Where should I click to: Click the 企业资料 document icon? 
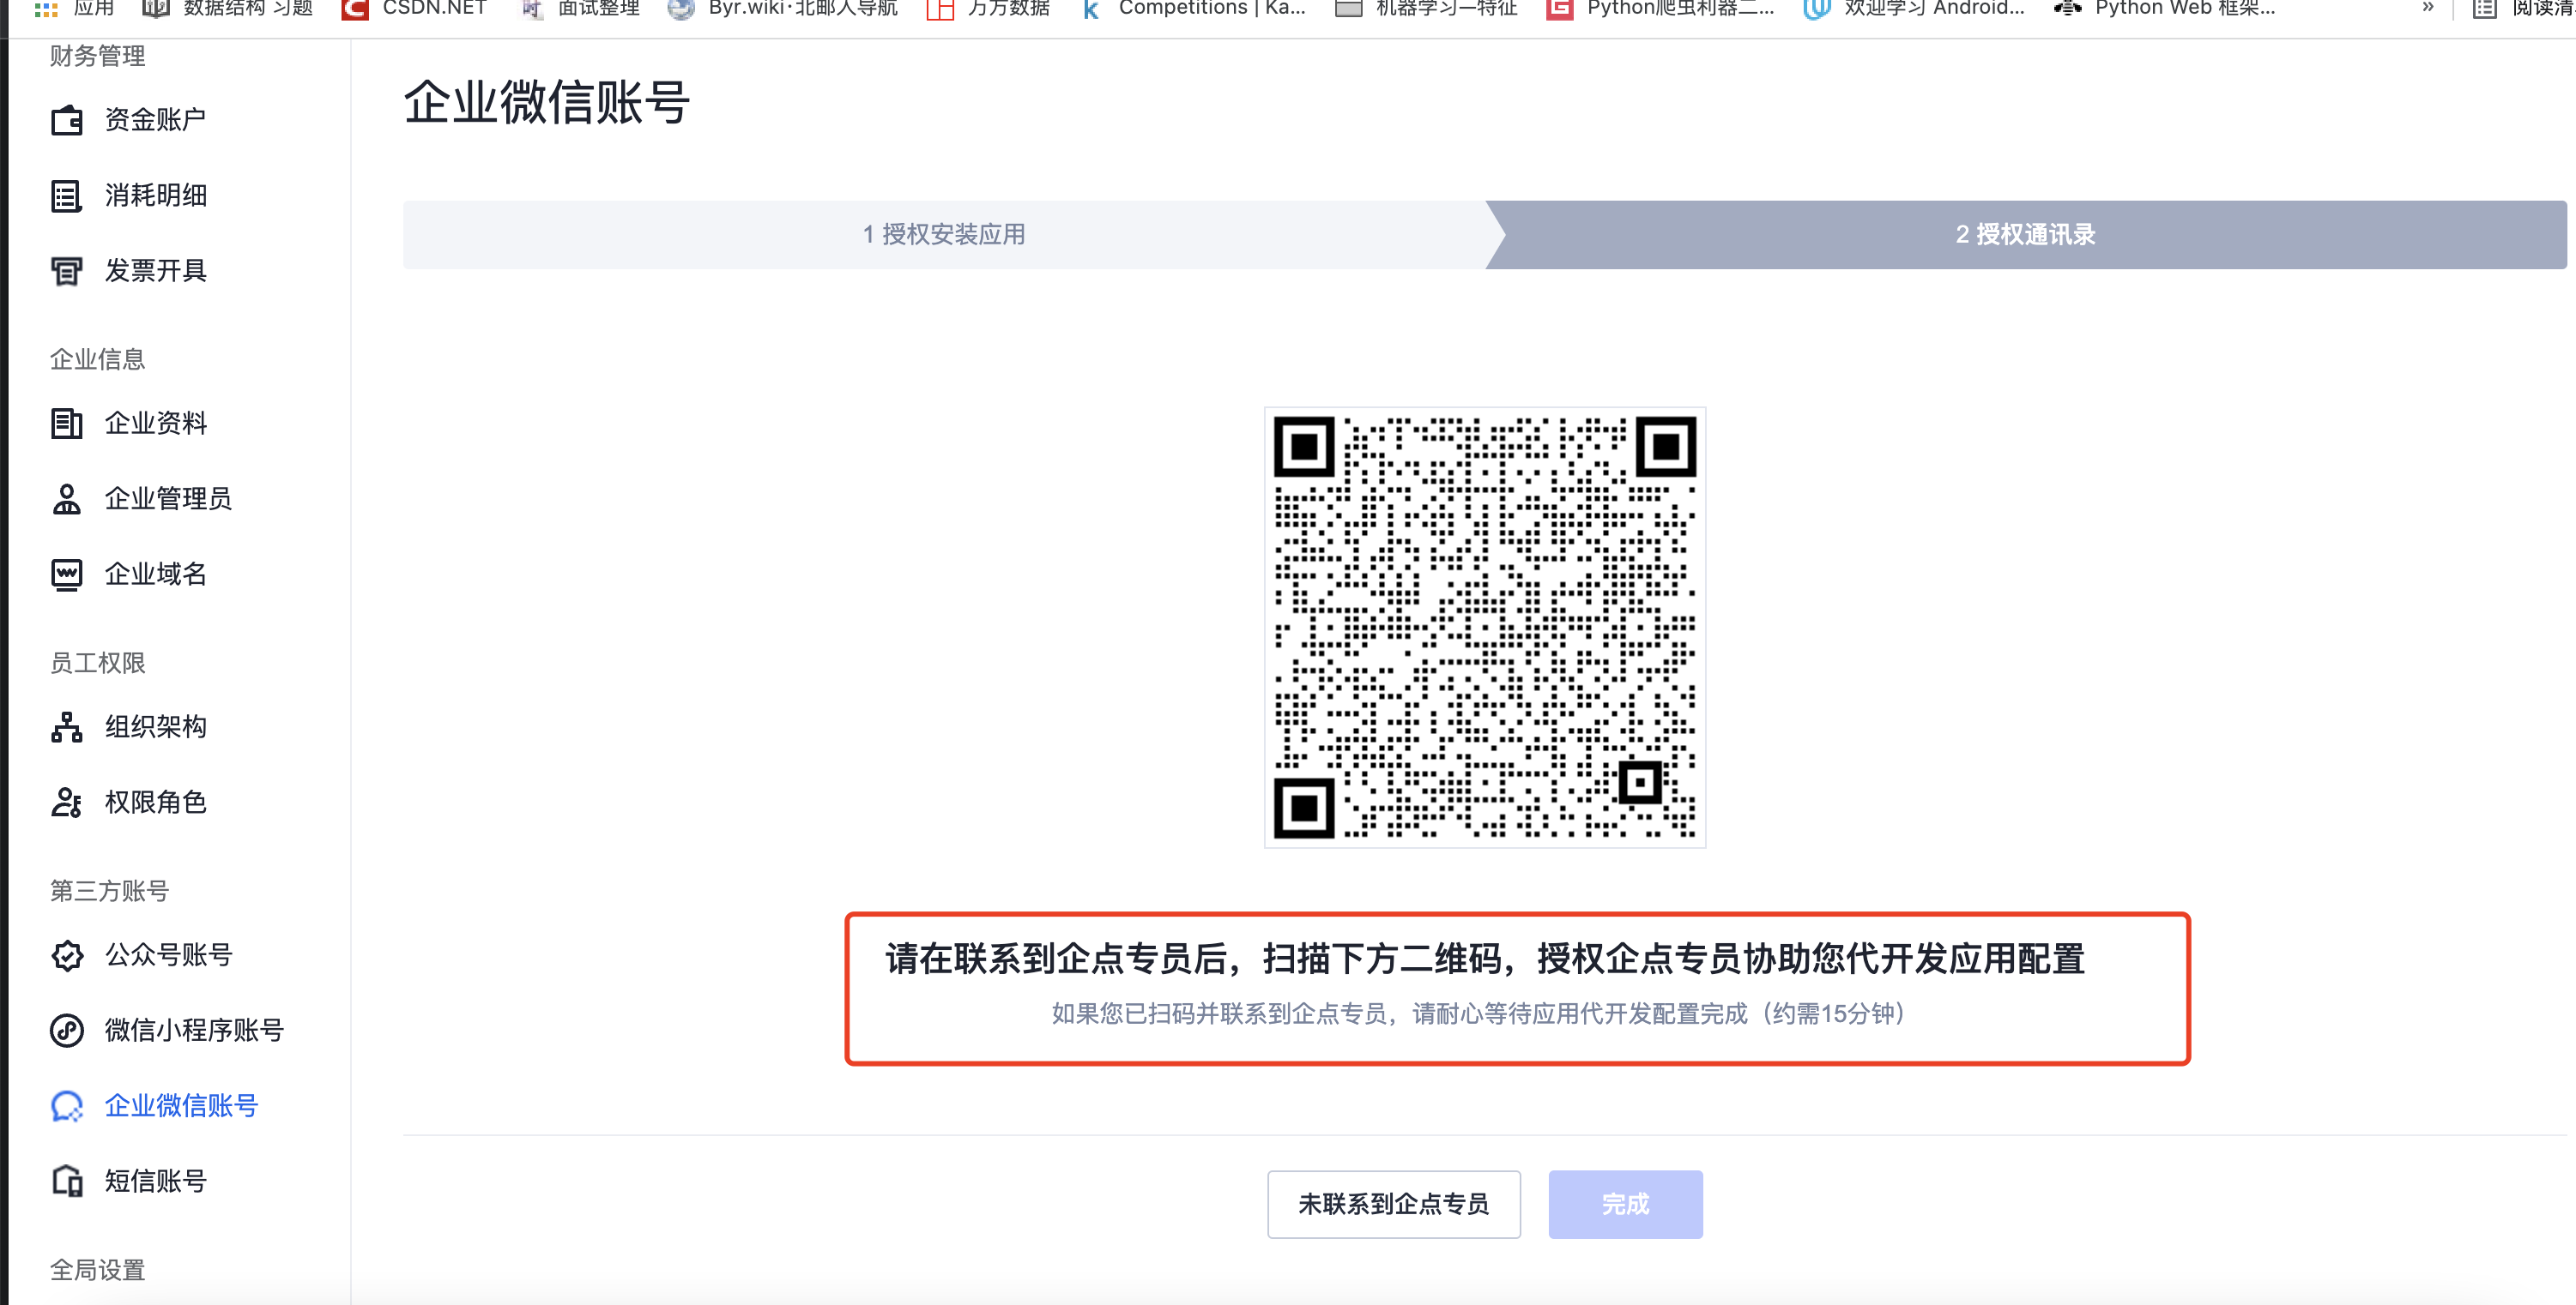(x=67, y=424)
